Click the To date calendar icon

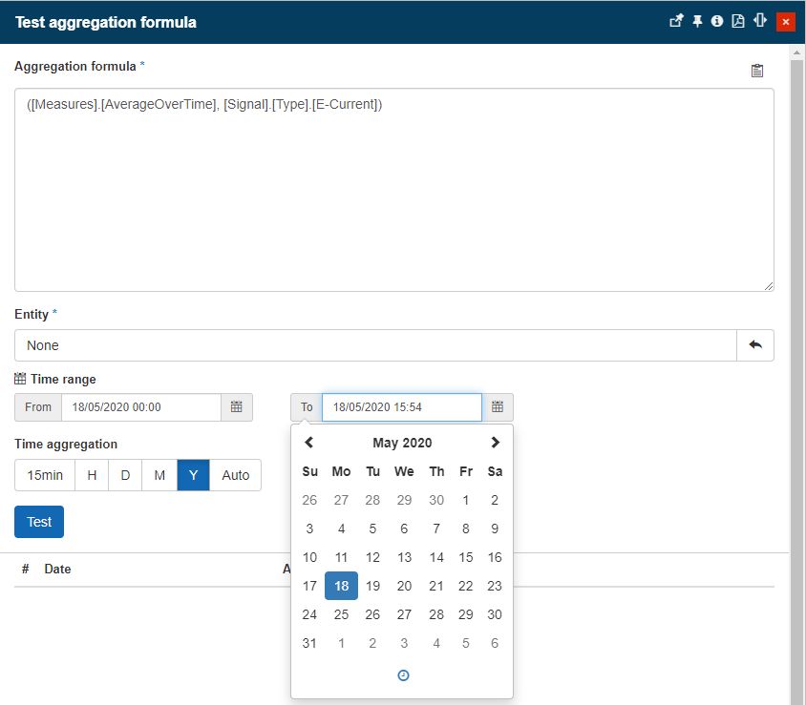pos(498,407)
